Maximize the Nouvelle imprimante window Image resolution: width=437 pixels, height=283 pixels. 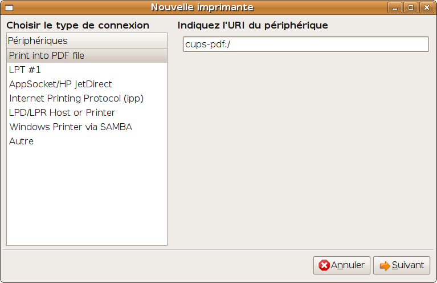coord(410,7)
